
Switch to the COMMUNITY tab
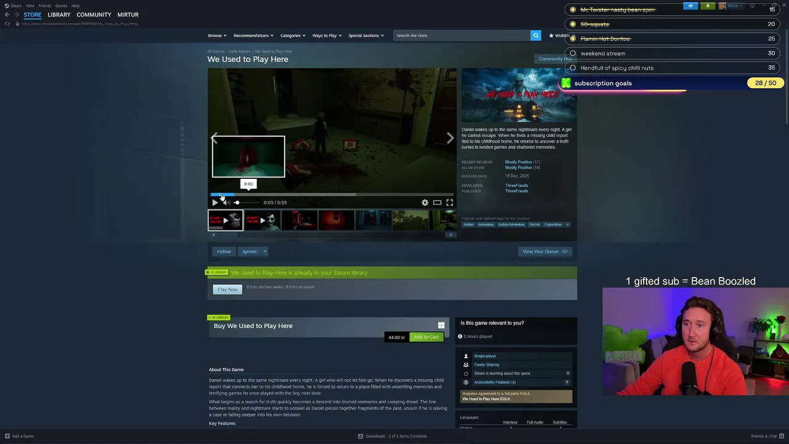point(94,15)
